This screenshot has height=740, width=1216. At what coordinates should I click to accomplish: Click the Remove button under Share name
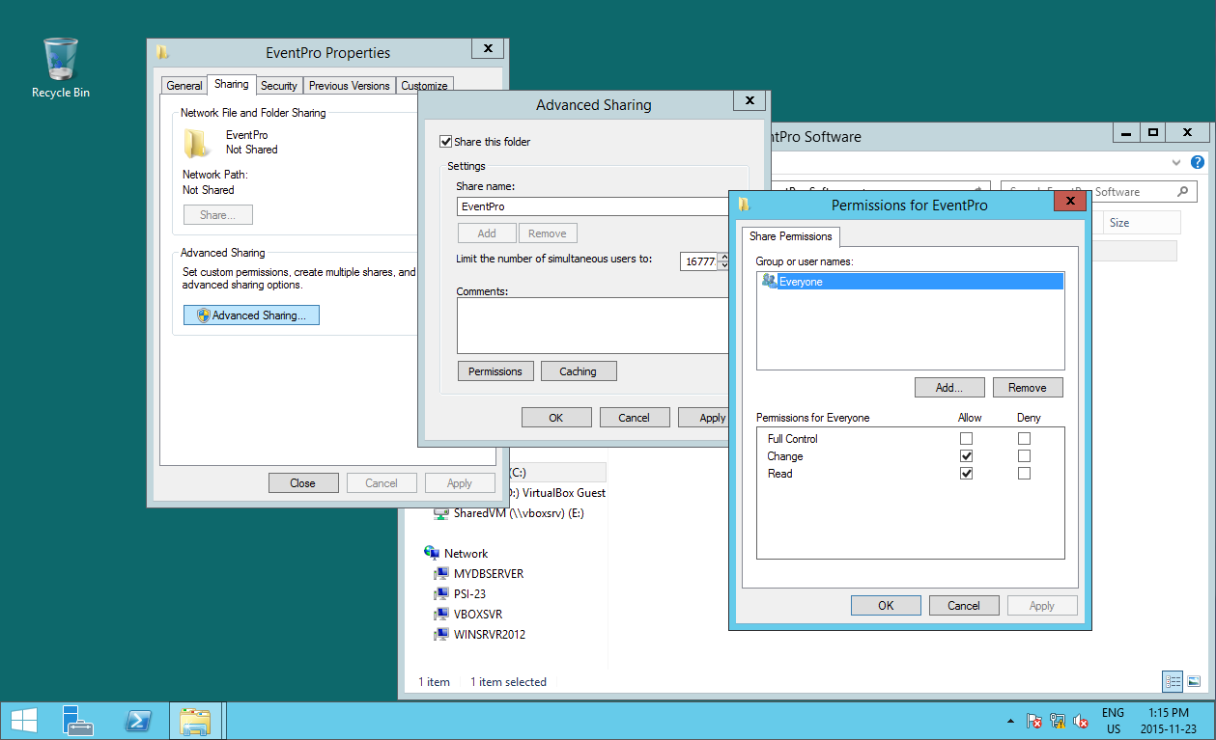point(548,233)
